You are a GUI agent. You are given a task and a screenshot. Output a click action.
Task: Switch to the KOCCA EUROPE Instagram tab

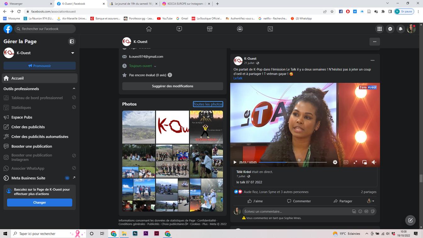tap(186, 4)
